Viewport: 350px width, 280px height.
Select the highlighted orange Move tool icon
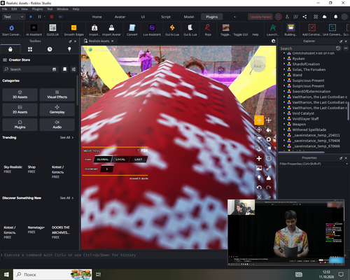click(259, 120)
